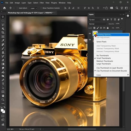The width and height of the screenshot is (131, 131).
Task: Open the Fill slider dropdown arrow
Action: (121, 28)
